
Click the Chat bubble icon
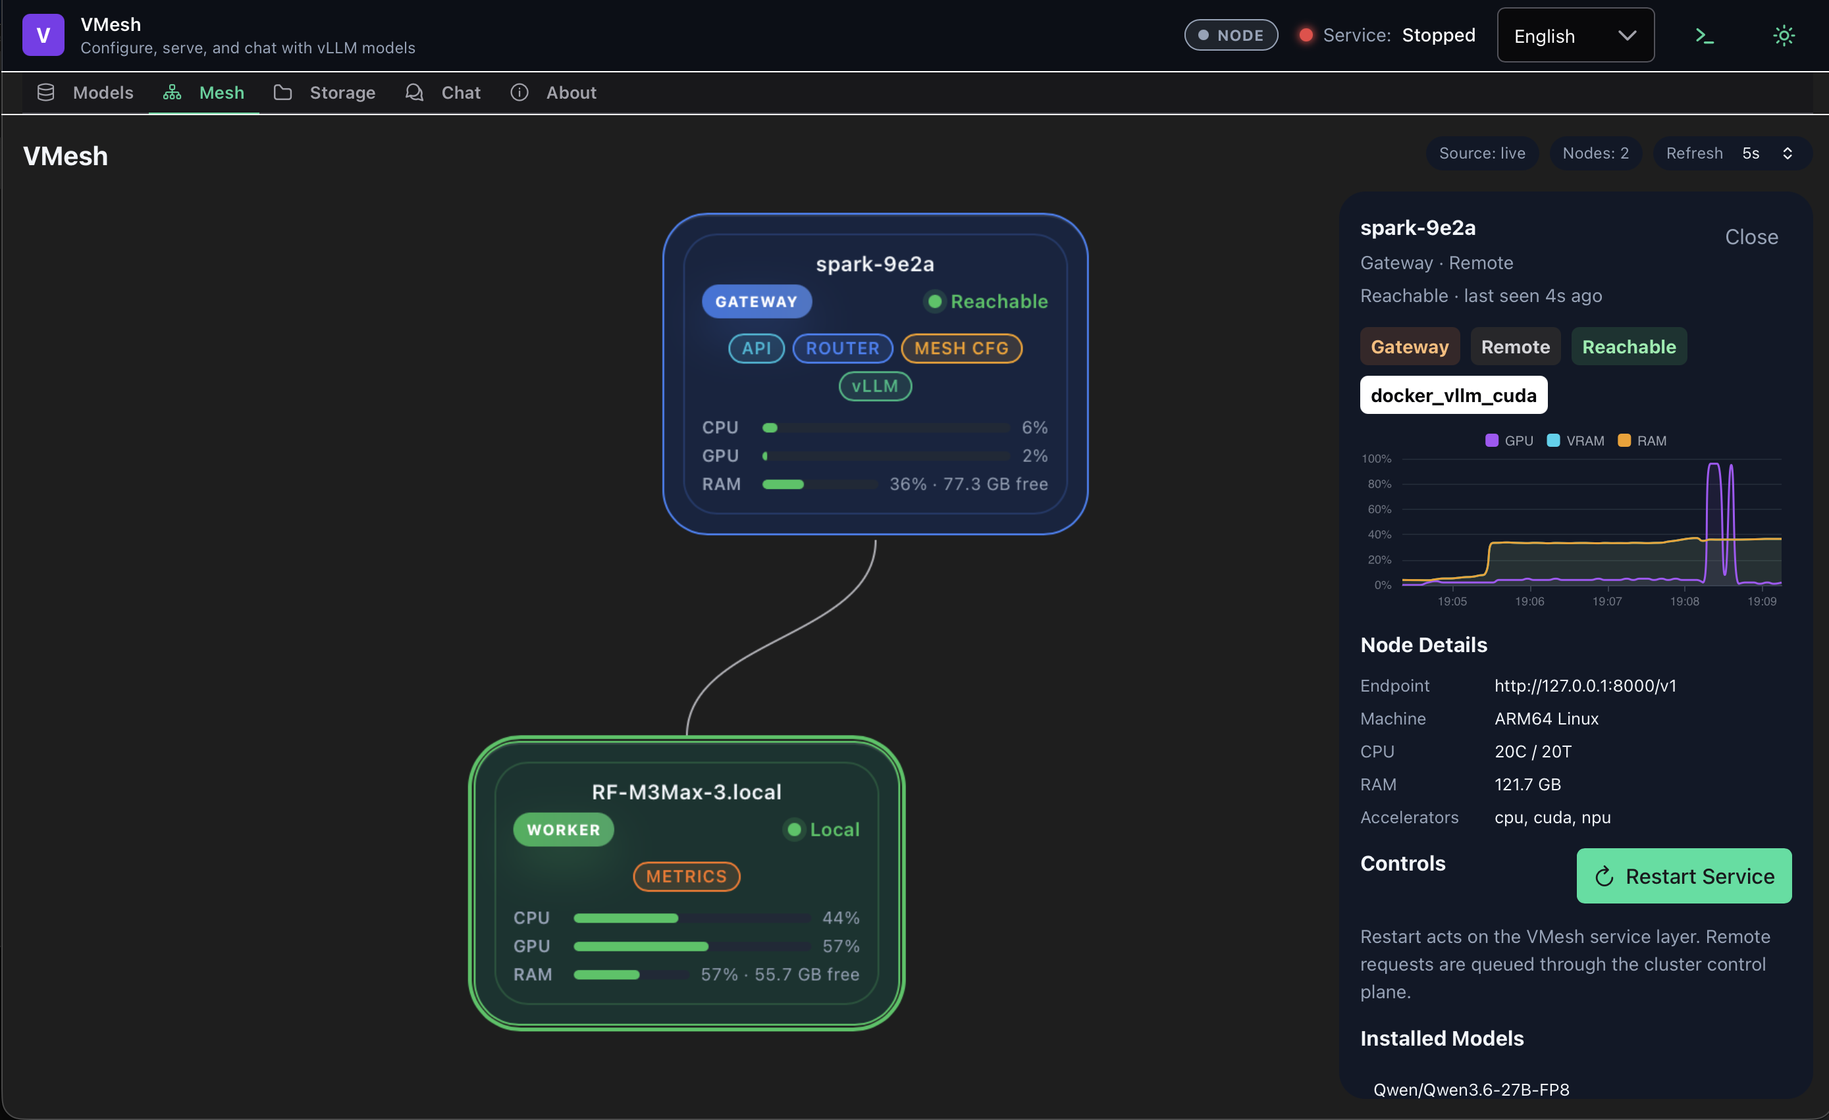(414, 93)
